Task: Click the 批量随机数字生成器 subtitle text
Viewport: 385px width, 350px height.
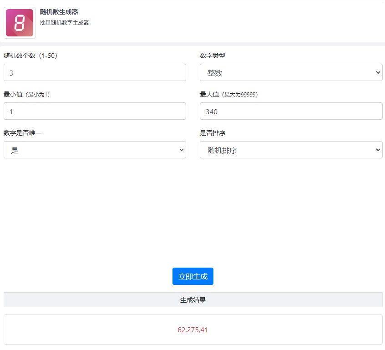Action: (x=64, y=22)
